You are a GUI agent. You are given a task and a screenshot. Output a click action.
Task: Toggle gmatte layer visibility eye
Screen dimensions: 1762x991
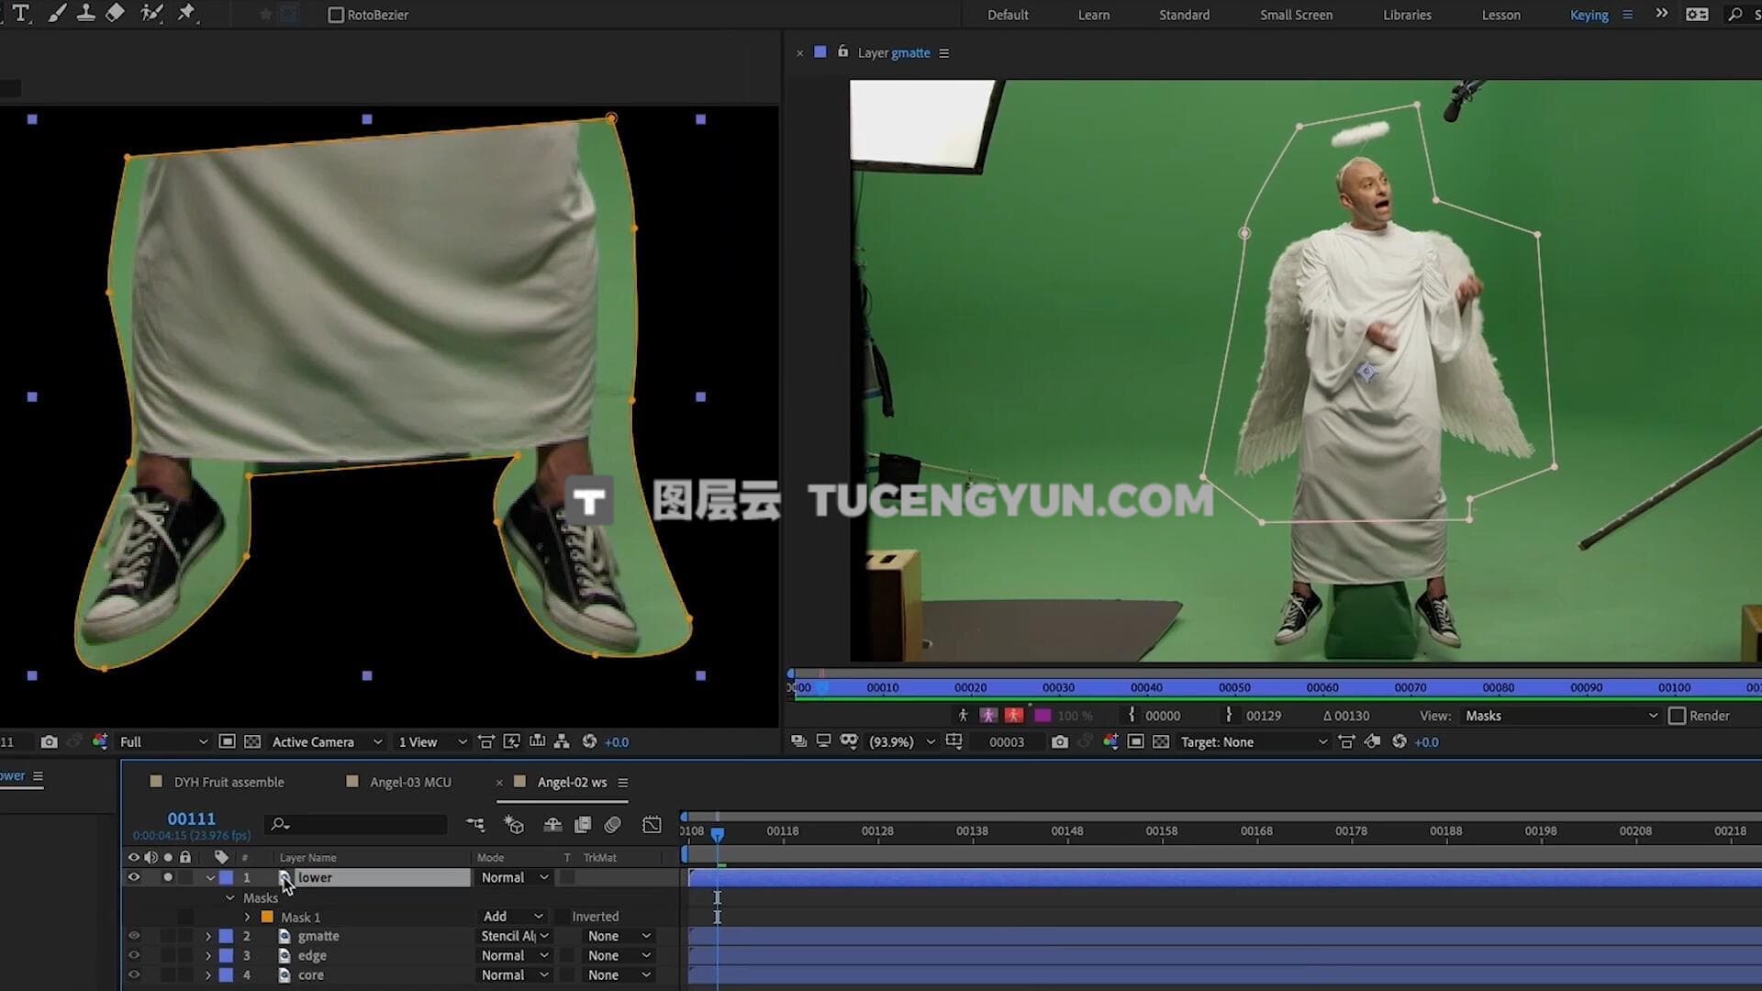pos(134,936)
